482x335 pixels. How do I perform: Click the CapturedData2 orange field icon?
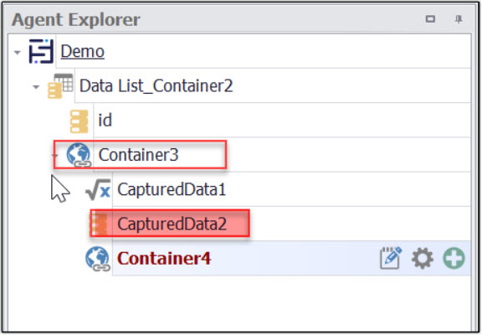tap(100, 224)
